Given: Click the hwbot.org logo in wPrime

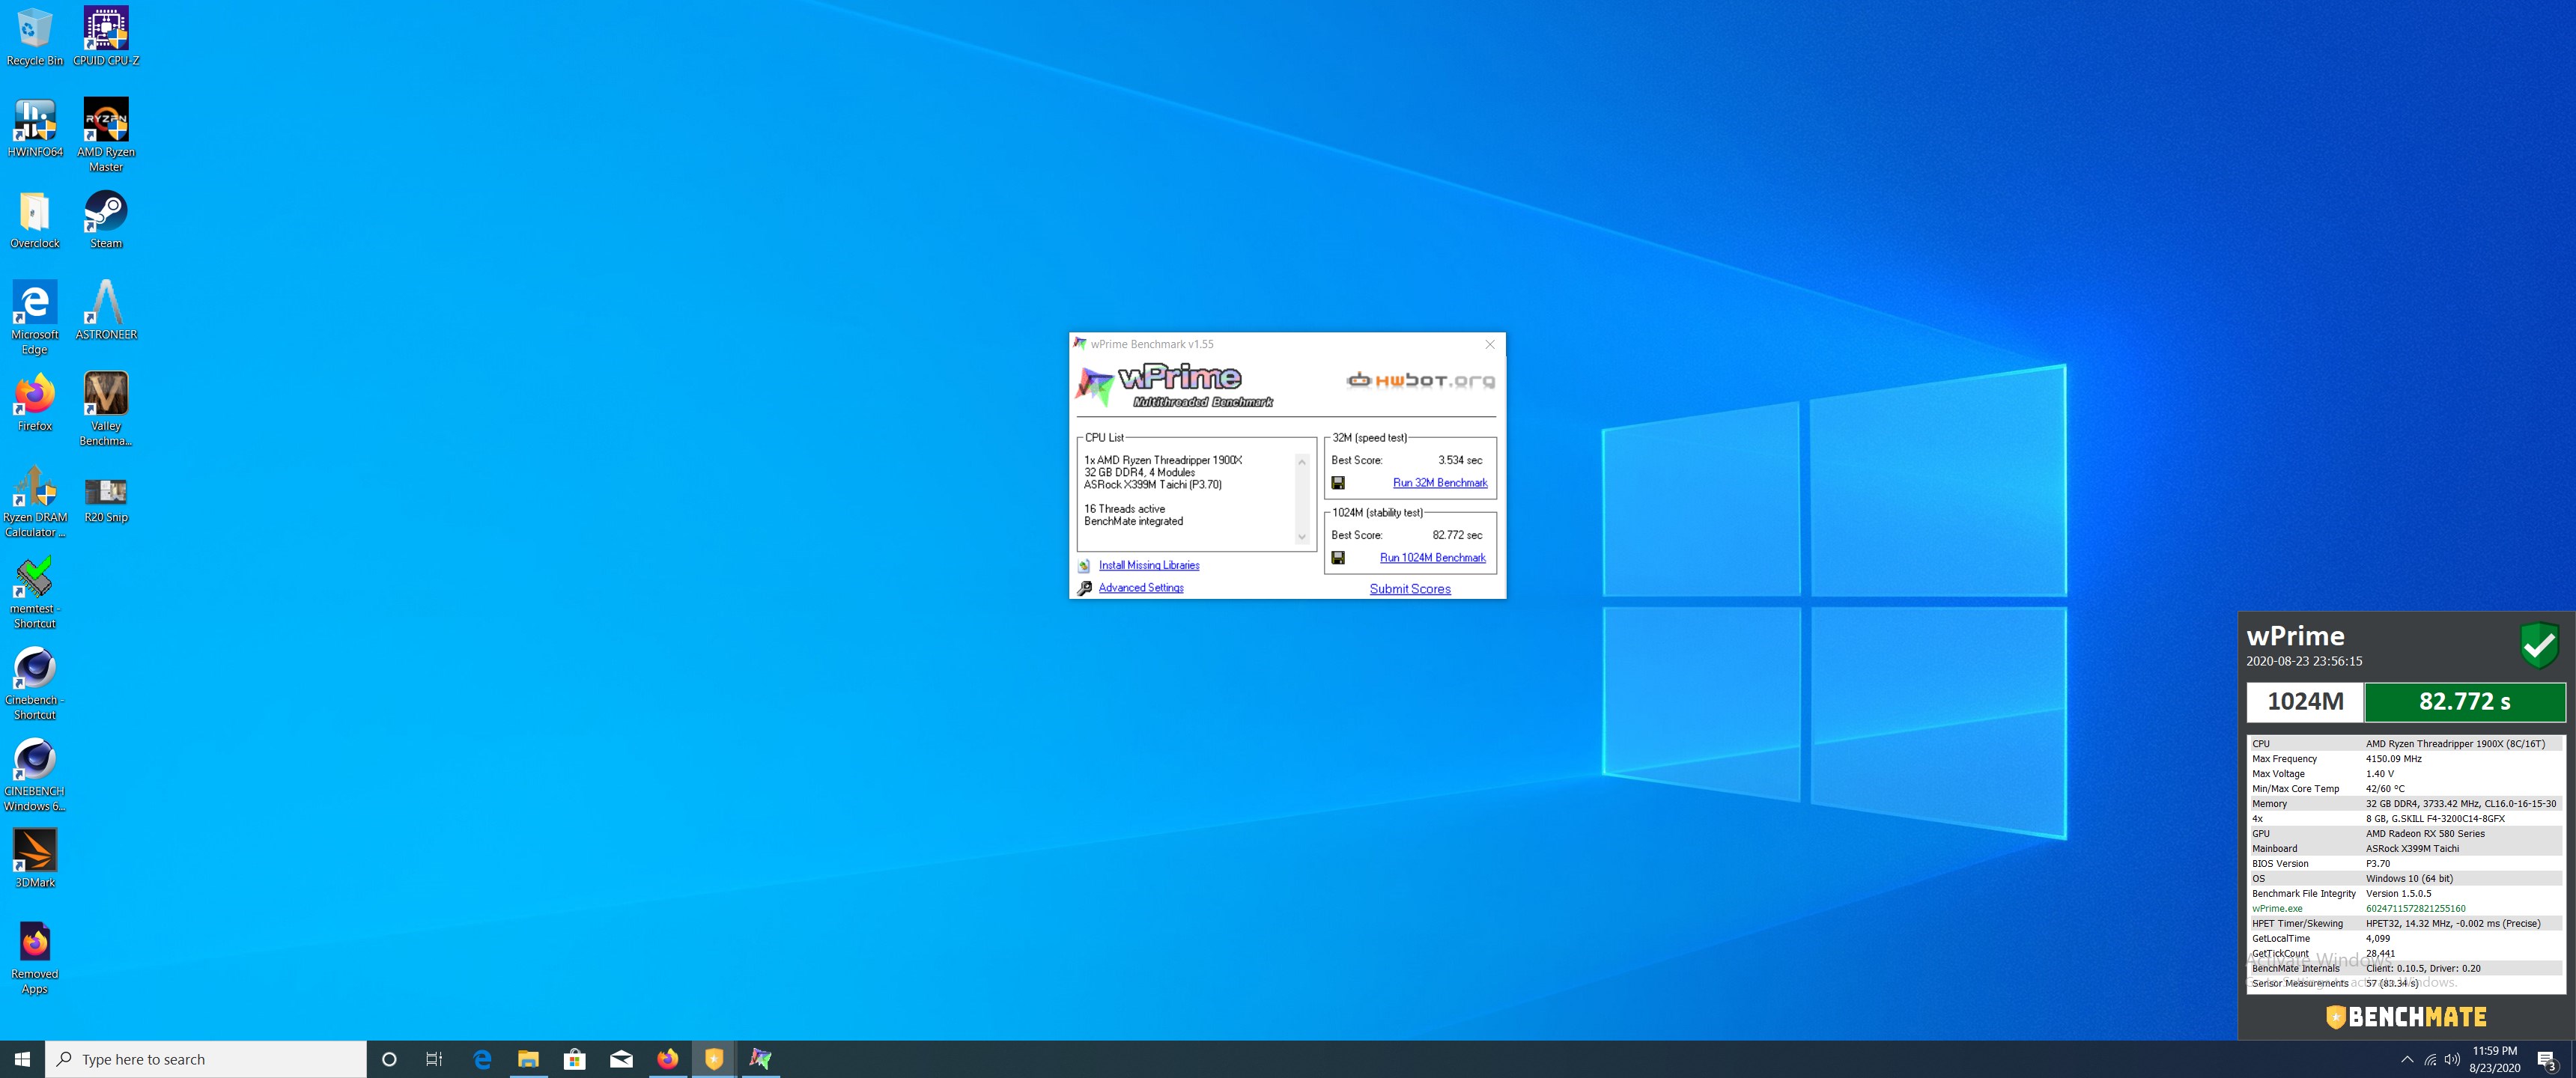Looking at the screenshot, I should [x=1420, y=380].
